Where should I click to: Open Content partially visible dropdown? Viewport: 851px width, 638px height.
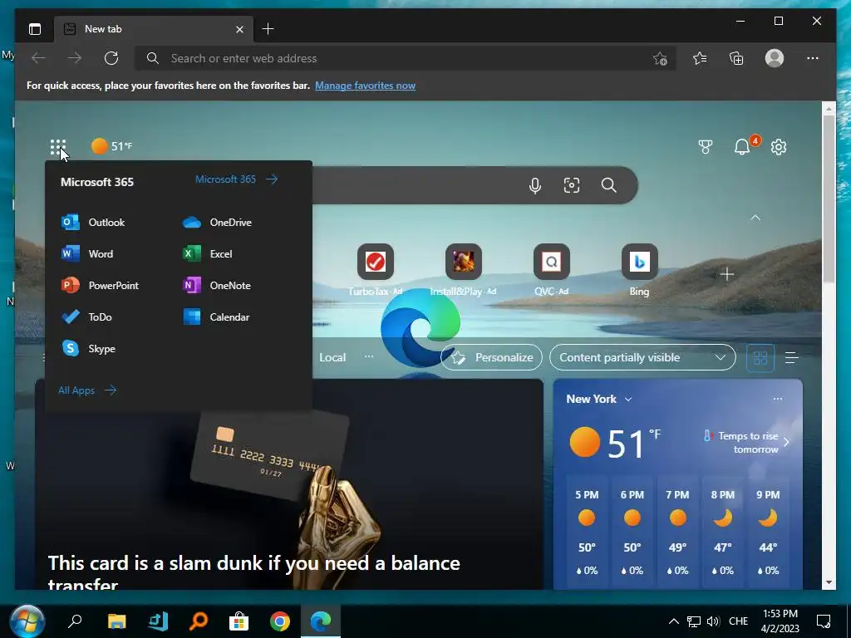tap(642, 357)
